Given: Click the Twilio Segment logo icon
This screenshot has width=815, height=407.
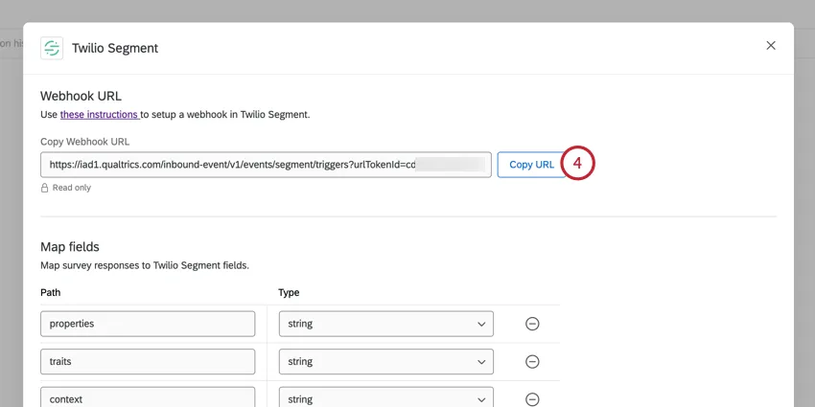Looking at the screenshot, I should [52, 48].
